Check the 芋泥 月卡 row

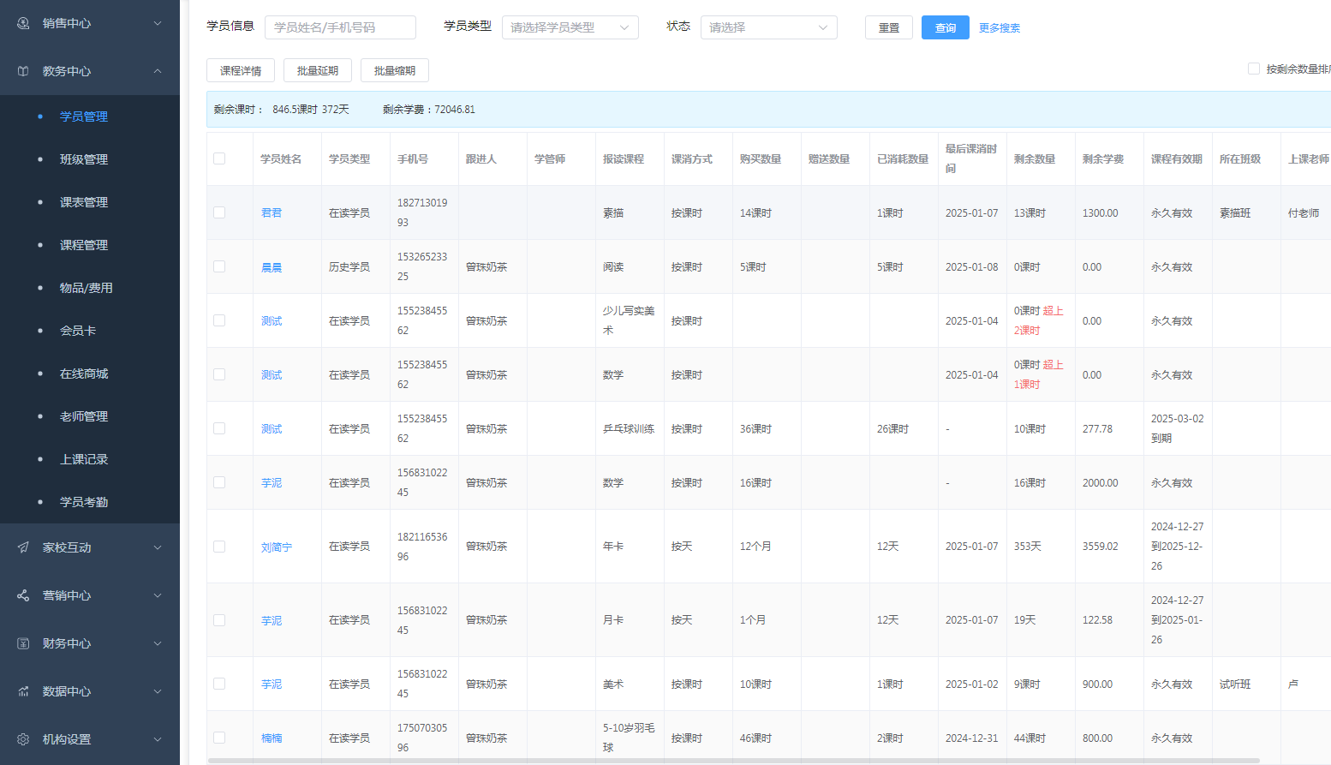coord(219,620)
